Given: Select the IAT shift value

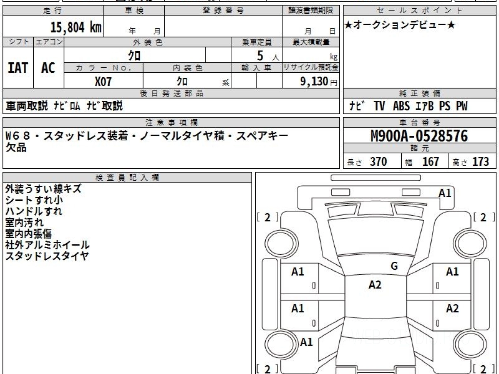Looking at the screenshot, I should pyautogui.click(x=18, y=68).
